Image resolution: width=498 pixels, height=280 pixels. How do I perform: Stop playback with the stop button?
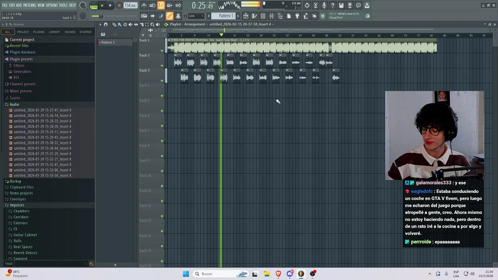110,5
